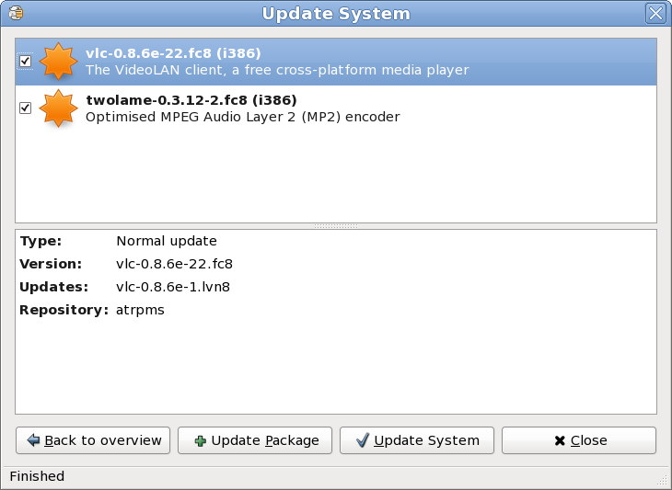
Task: Close the Update System window from title bar
Action: coord(655,13)
